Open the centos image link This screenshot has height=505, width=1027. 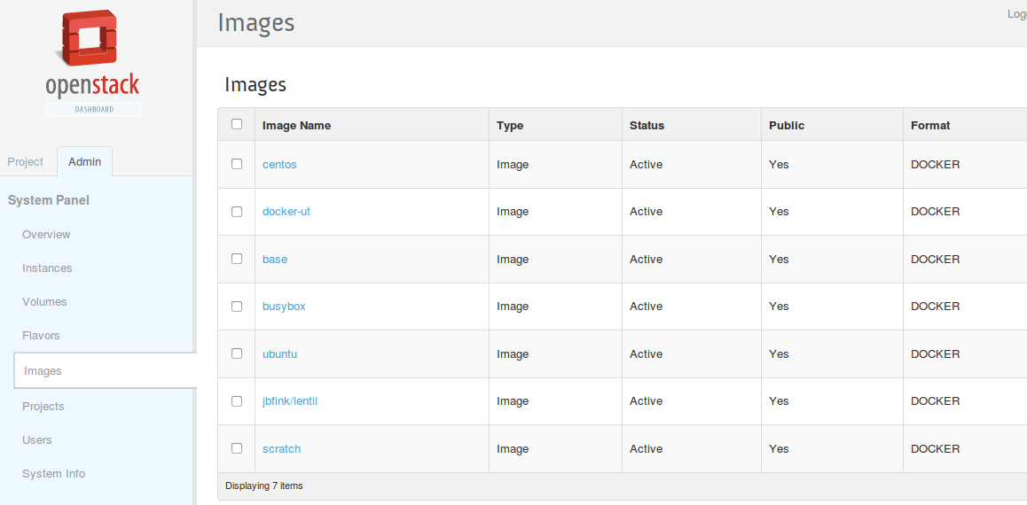pos(279,165)
